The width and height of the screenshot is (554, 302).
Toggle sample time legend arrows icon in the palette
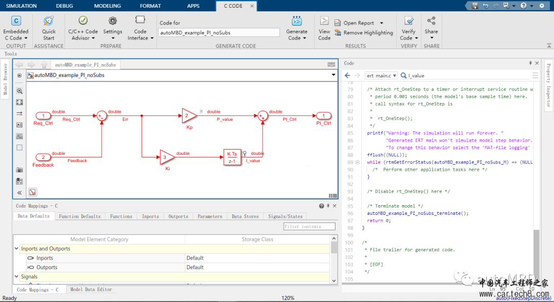(19, 113)
